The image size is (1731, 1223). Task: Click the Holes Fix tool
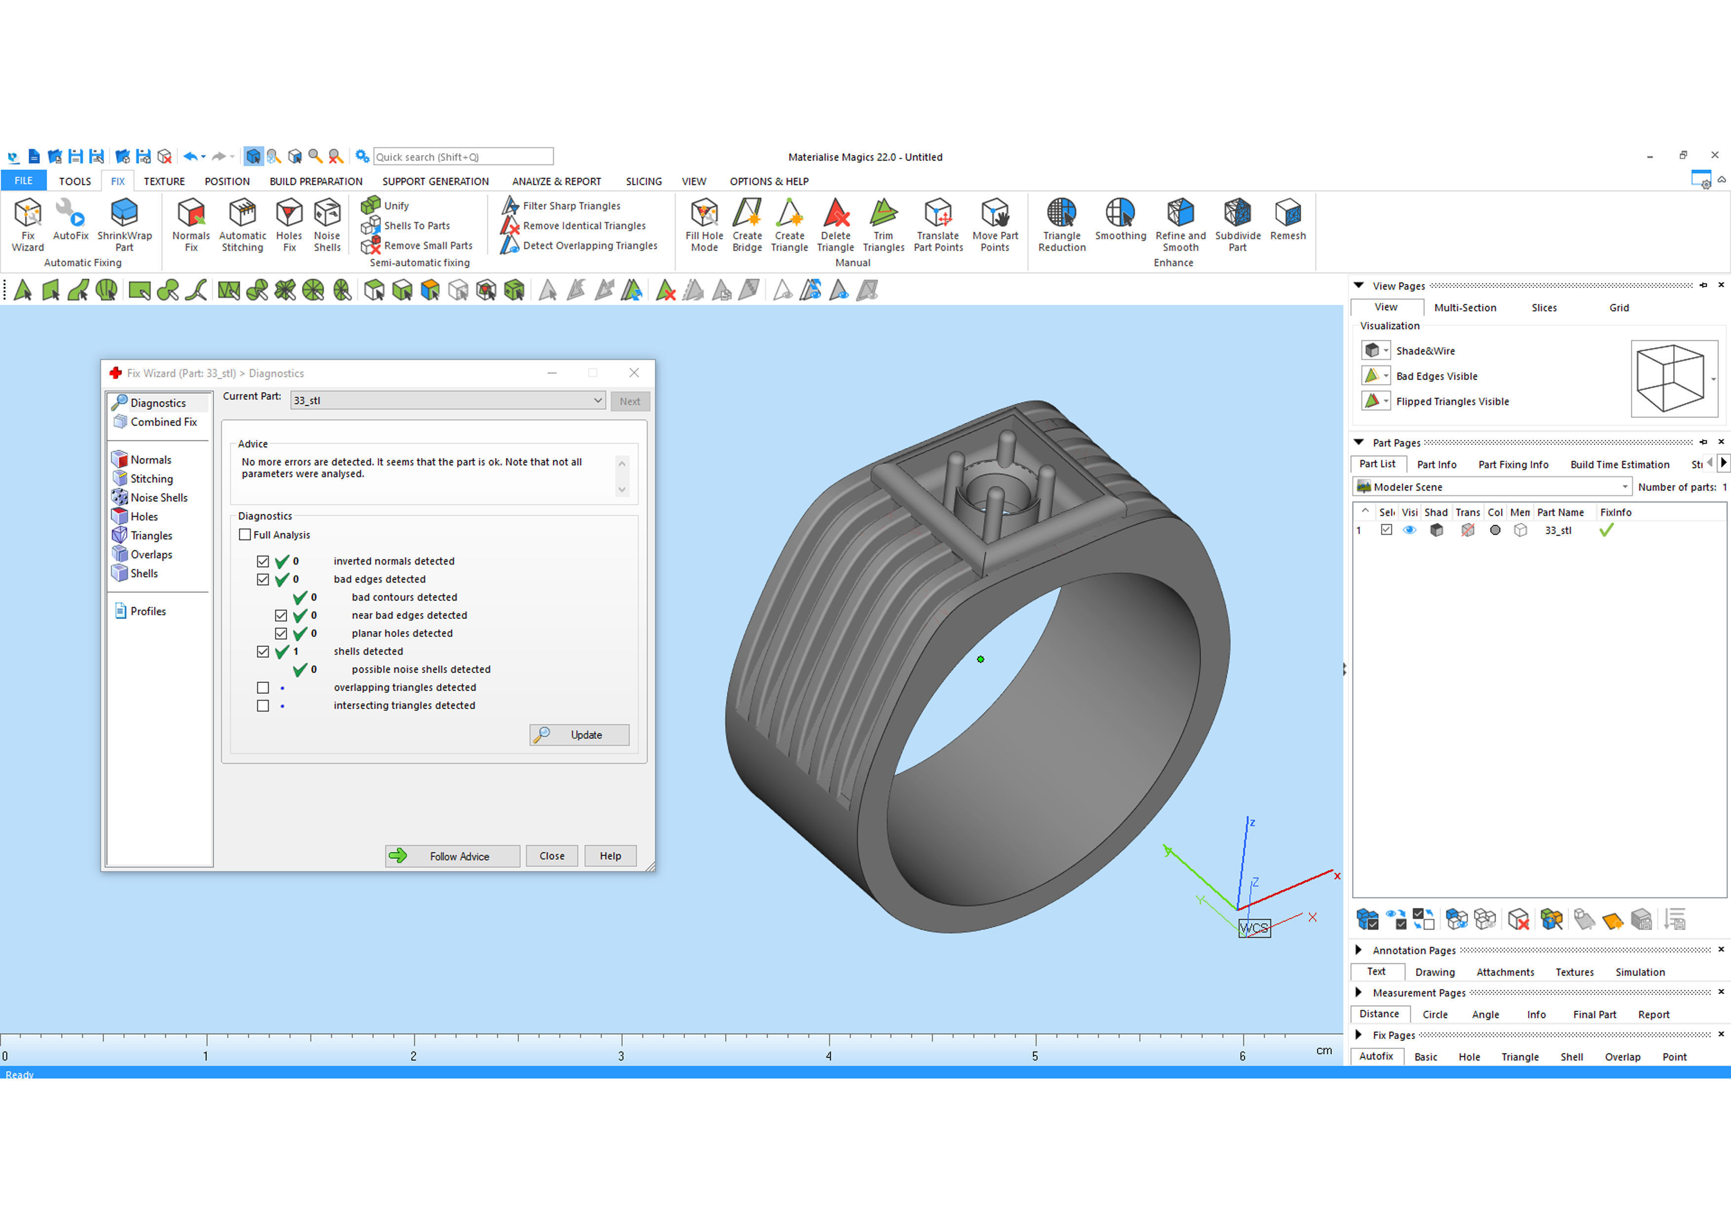[x=289, y=224]
